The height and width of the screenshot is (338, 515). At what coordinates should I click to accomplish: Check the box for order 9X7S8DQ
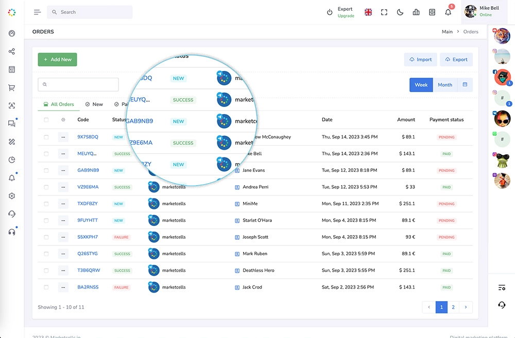(x=46, y=137)
